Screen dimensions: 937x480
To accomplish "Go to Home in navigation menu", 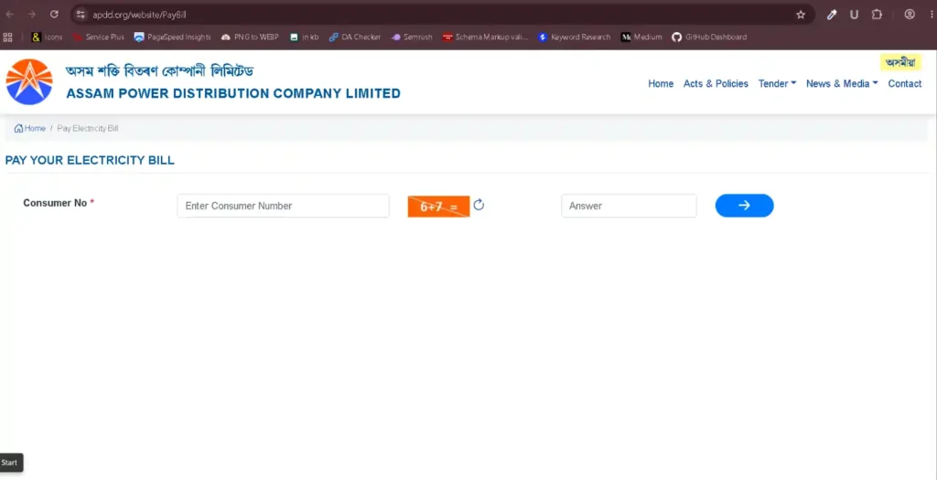I will [x=661, y=83].
